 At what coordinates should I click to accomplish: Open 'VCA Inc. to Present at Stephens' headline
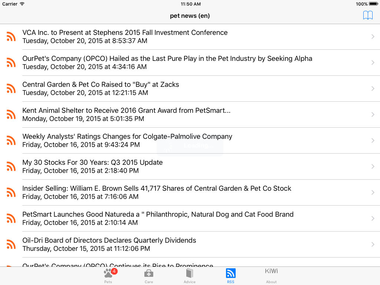click(x=125, y=33)
